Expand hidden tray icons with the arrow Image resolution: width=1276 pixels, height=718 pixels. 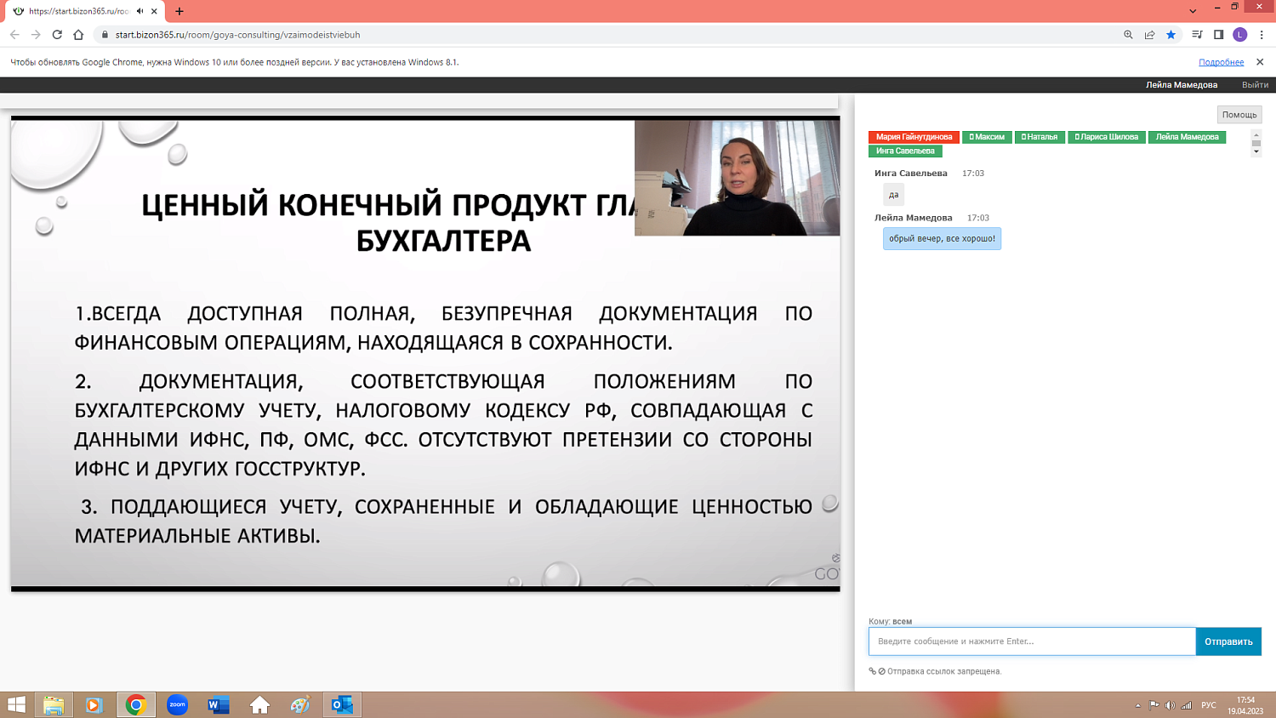pyautogui.click(x=1140, y=704)
